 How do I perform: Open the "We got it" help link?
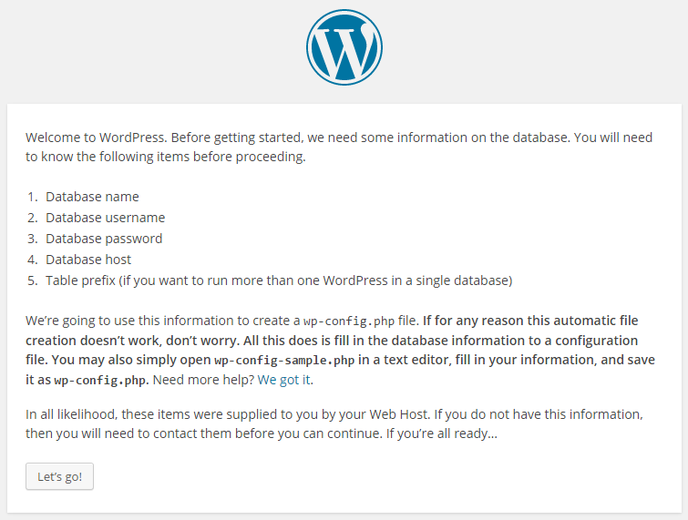pyautogui.click(x=284, y=379)
